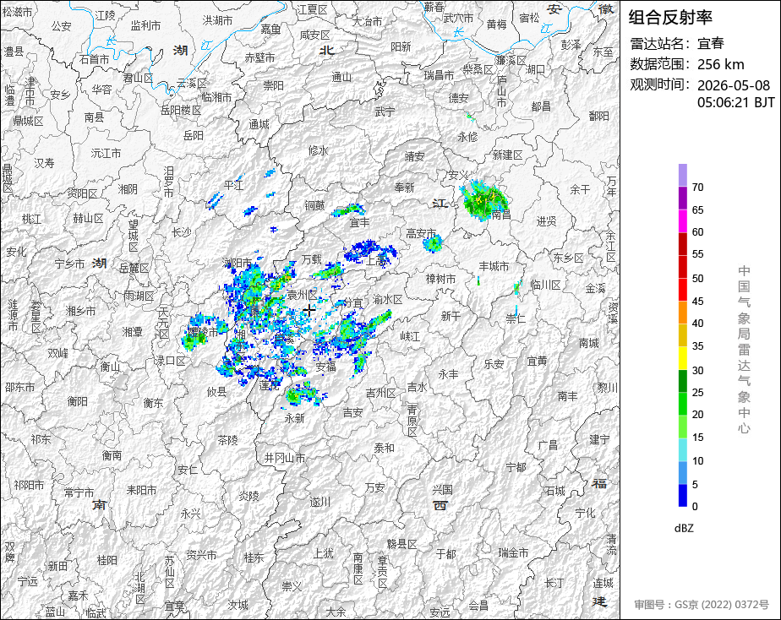Click the observation date 2026-05-08
Screen dimensions: 781x620
(x=733, y=85)
